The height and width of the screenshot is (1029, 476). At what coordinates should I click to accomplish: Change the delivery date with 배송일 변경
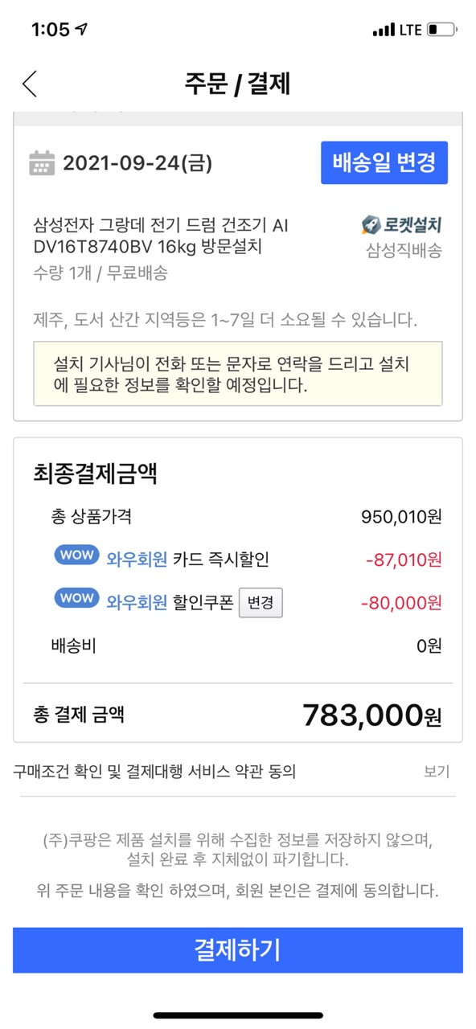tap(384, 162)
